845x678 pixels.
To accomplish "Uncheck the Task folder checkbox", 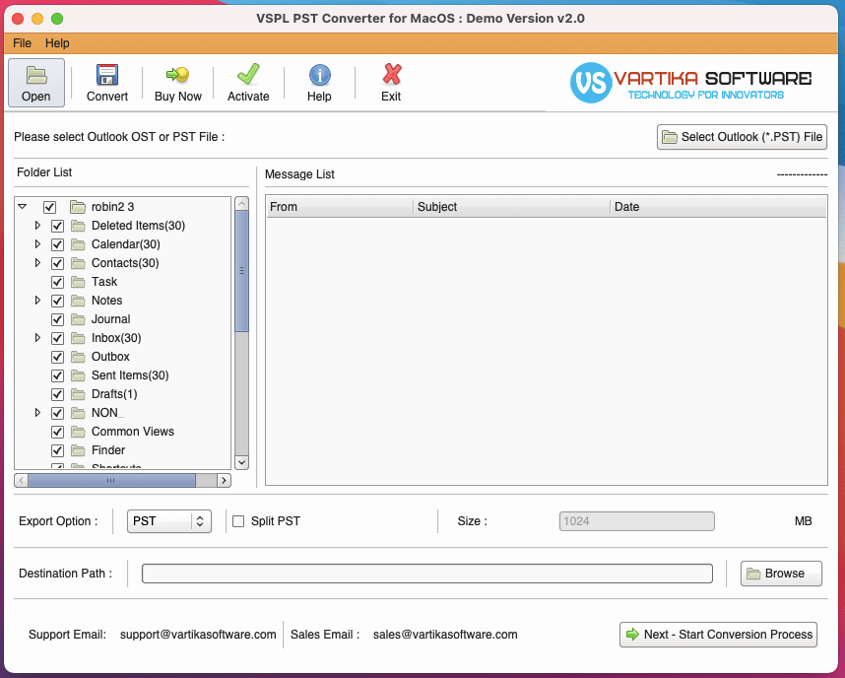I will (58, 282).
